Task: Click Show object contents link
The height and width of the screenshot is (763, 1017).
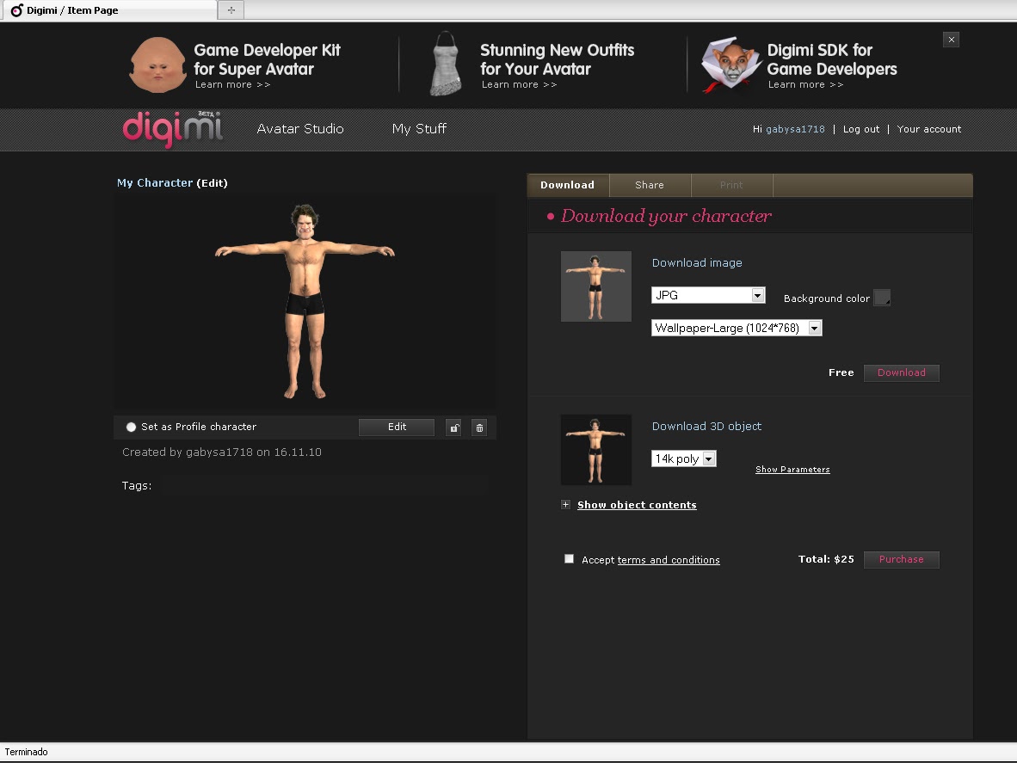Action: (637, 505)
